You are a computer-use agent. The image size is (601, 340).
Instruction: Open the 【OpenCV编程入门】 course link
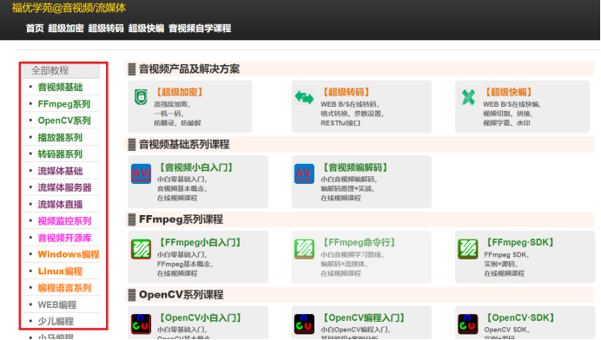(x=364, y=317)
